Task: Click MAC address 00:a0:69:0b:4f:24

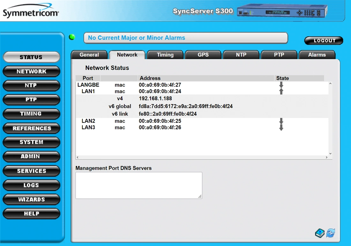Action: (160, 91)
